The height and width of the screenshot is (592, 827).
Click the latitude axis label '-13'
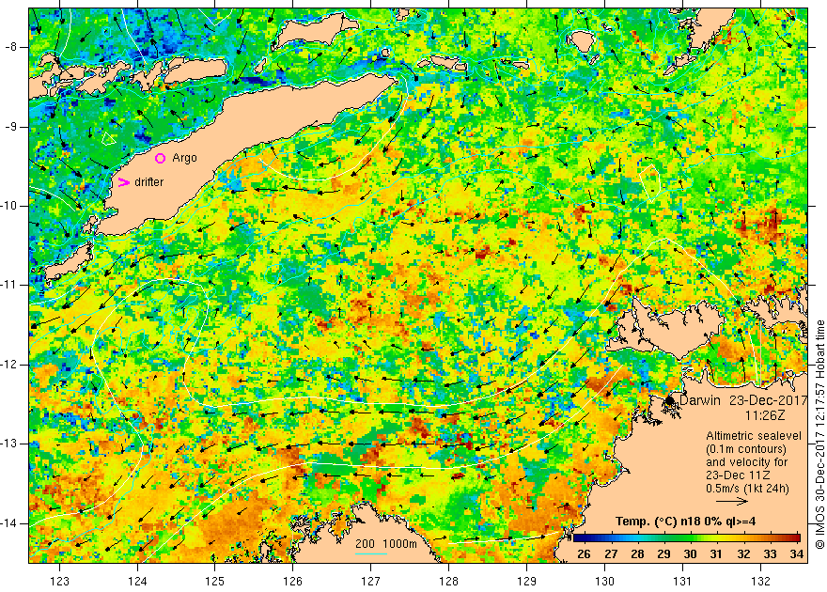coord(10,444)
